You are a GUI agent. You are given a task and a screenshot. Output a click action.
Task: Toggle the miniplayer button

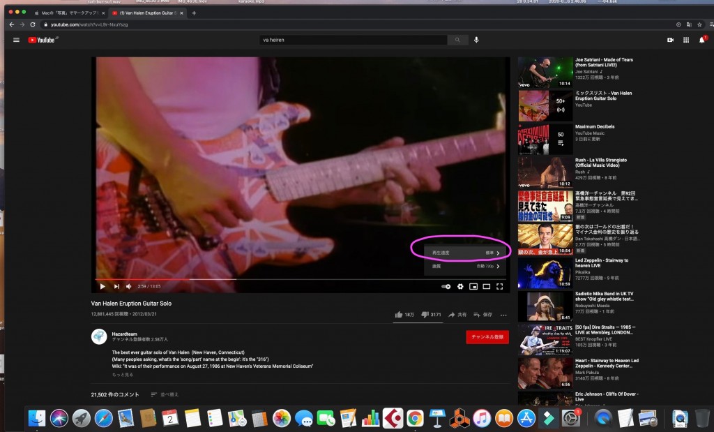[473, 286]
